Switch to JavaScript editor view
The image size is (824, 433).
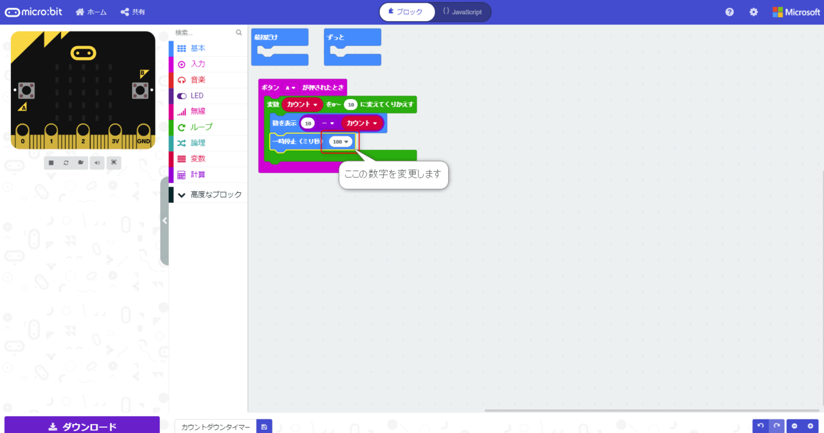click(462, 12)
